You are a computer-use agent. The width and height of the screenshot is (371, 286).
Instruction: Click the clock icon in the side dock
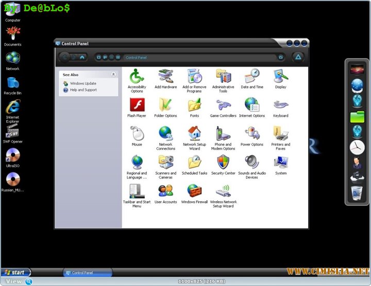[357, 148]
